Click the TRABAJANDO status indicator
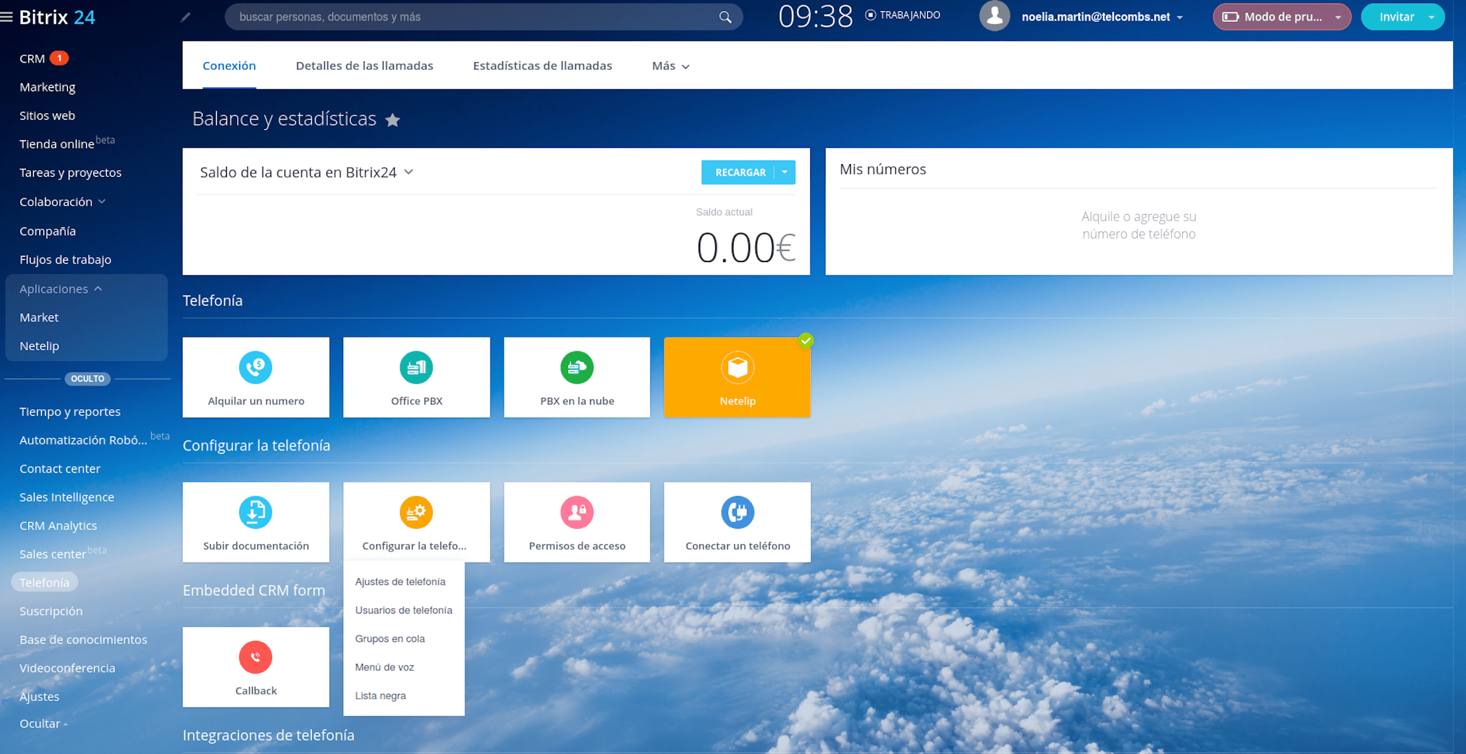This screenshot has height=754, width=1466. 903,15
